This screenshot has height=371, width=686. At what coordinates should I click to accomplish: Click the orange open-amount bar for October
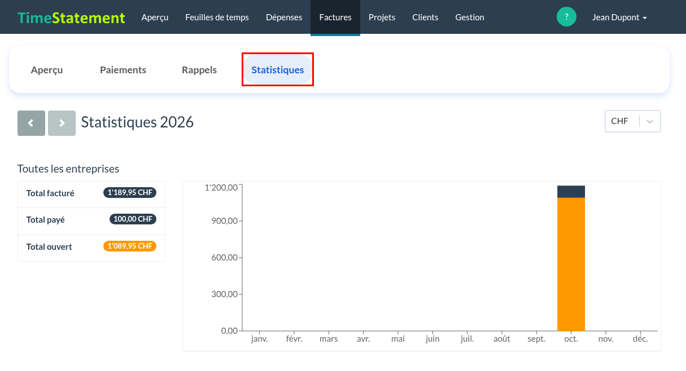coord(571,264)
